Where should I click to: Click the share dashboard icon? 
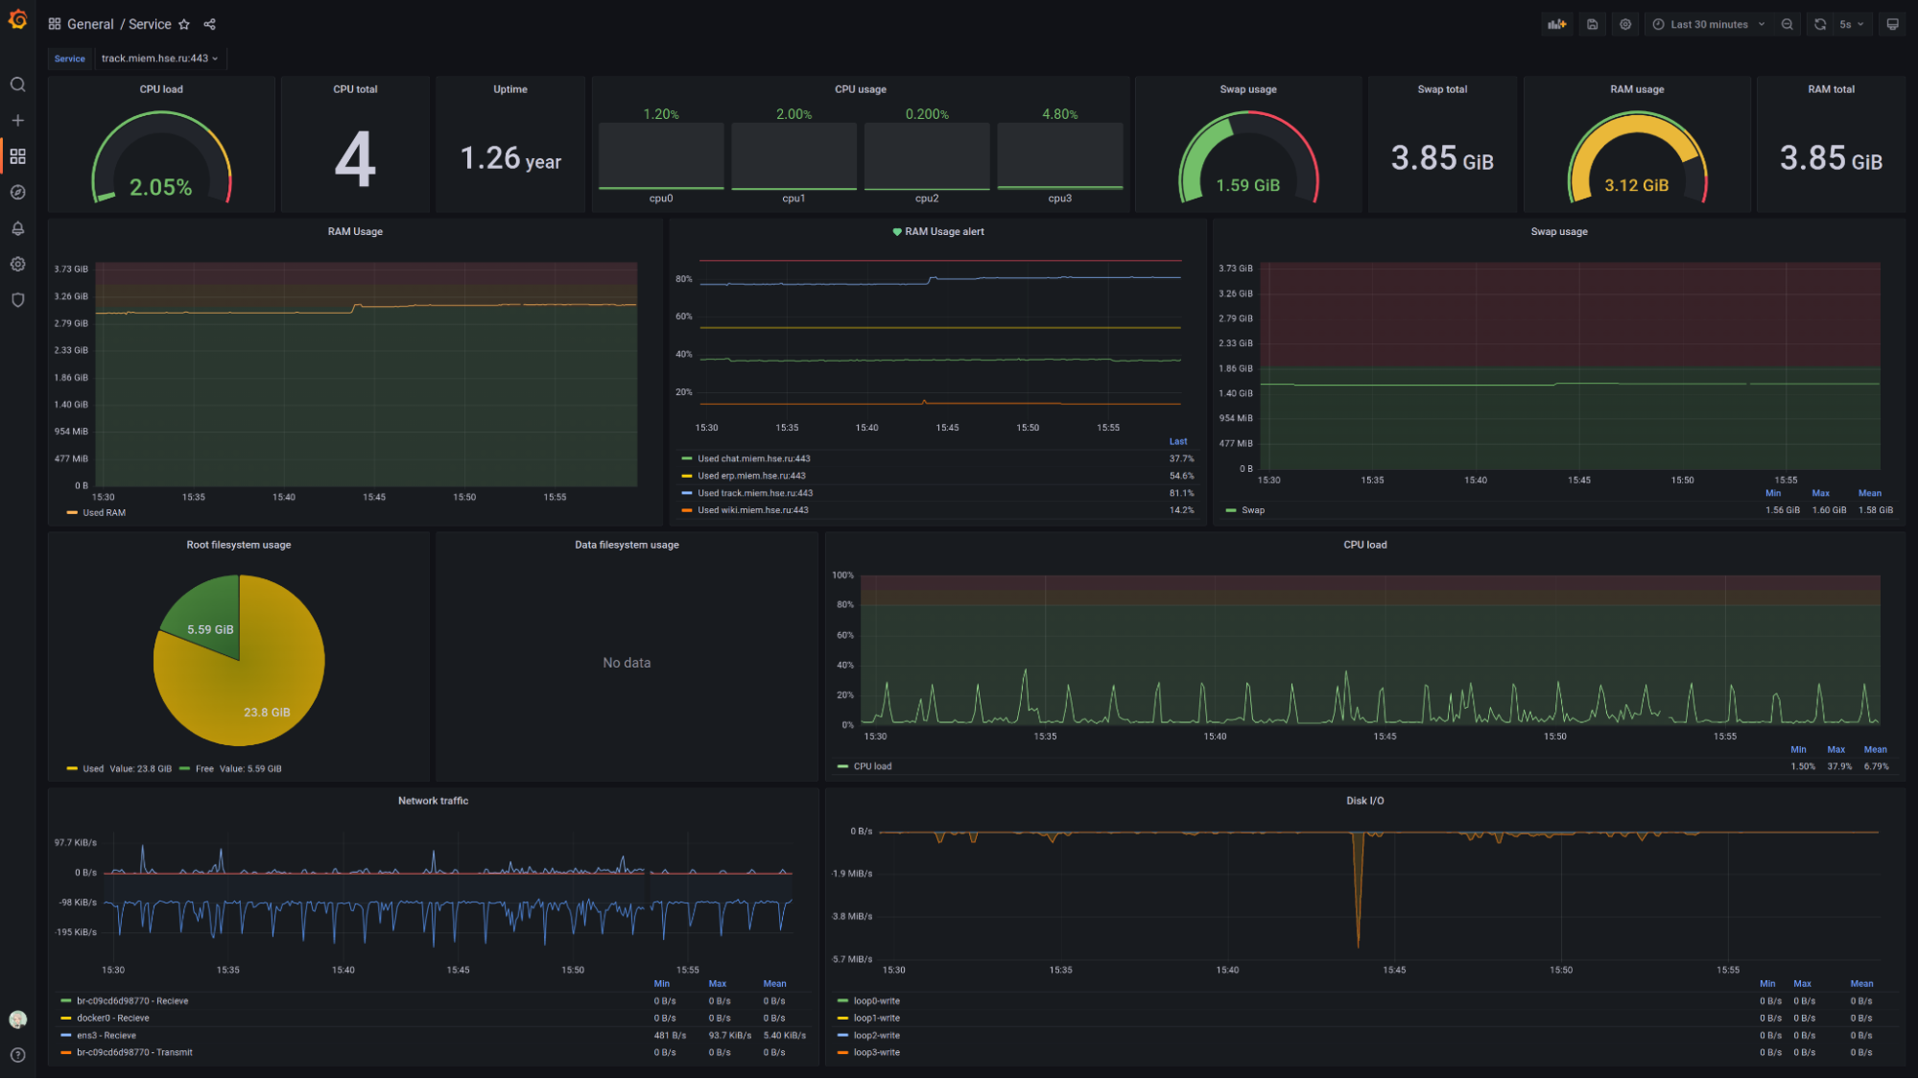tap(209, 24)
